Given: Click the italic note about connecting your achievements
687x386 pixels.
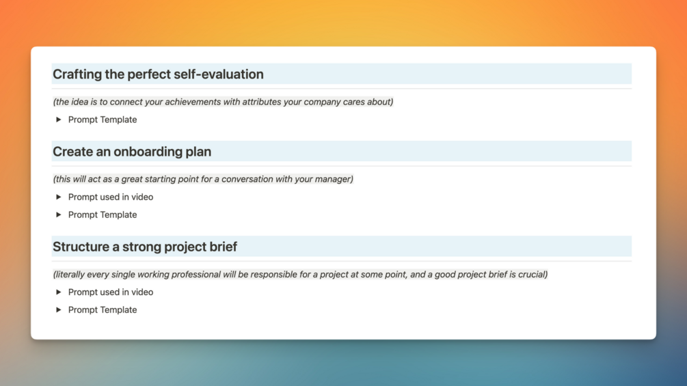Looking at the screenshot, I should click(x=223, y=102).
